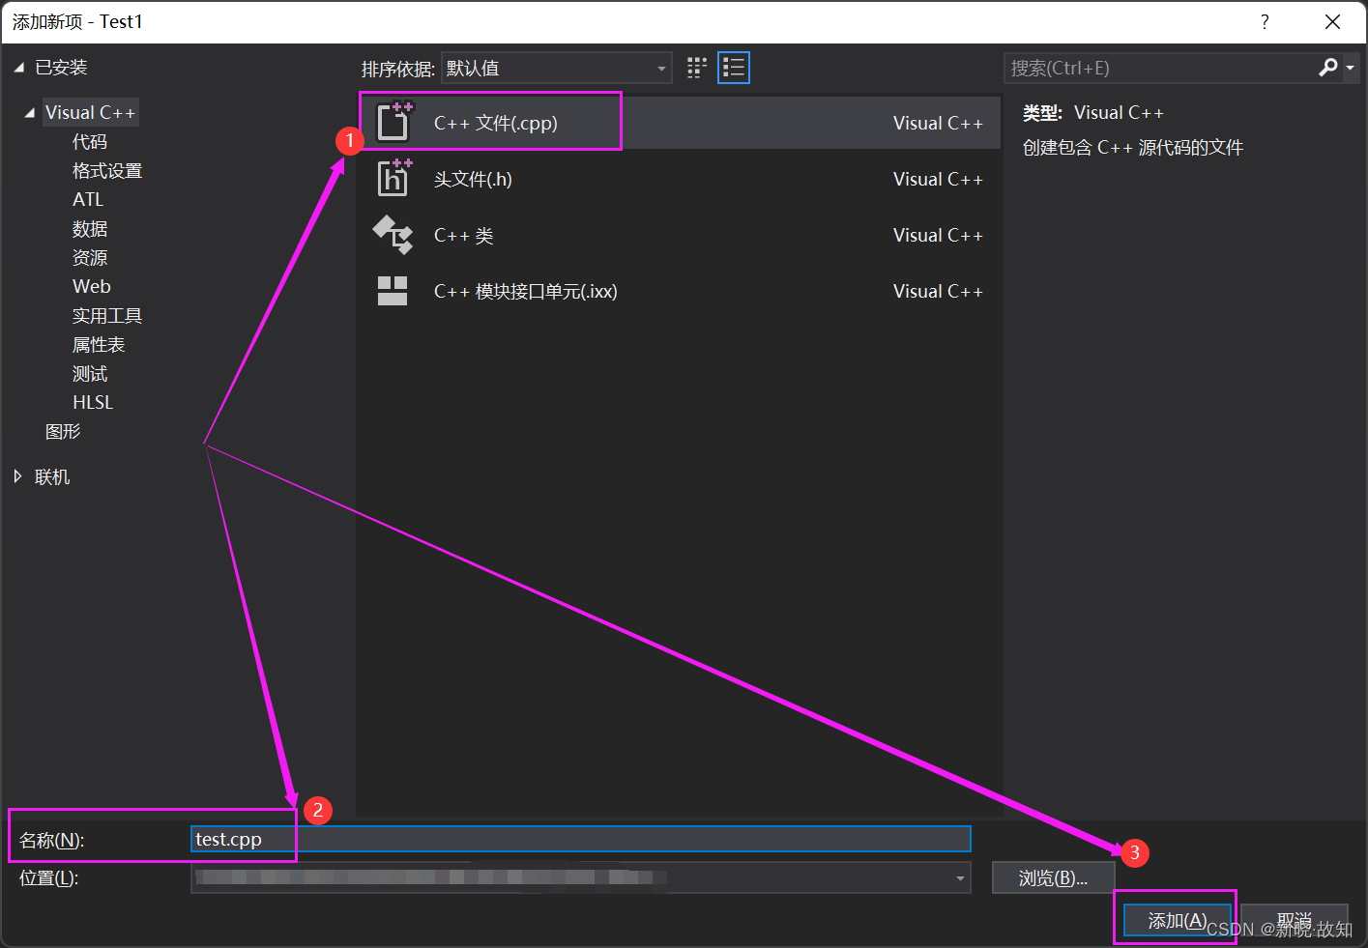
Task: Click the C++ 模块接口单元(.ixx) name
Action: coord(525,291)
